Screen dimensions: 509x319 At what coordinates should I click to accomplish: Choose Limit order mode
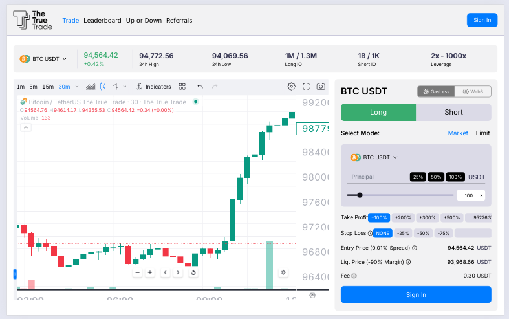coord(482,133)
